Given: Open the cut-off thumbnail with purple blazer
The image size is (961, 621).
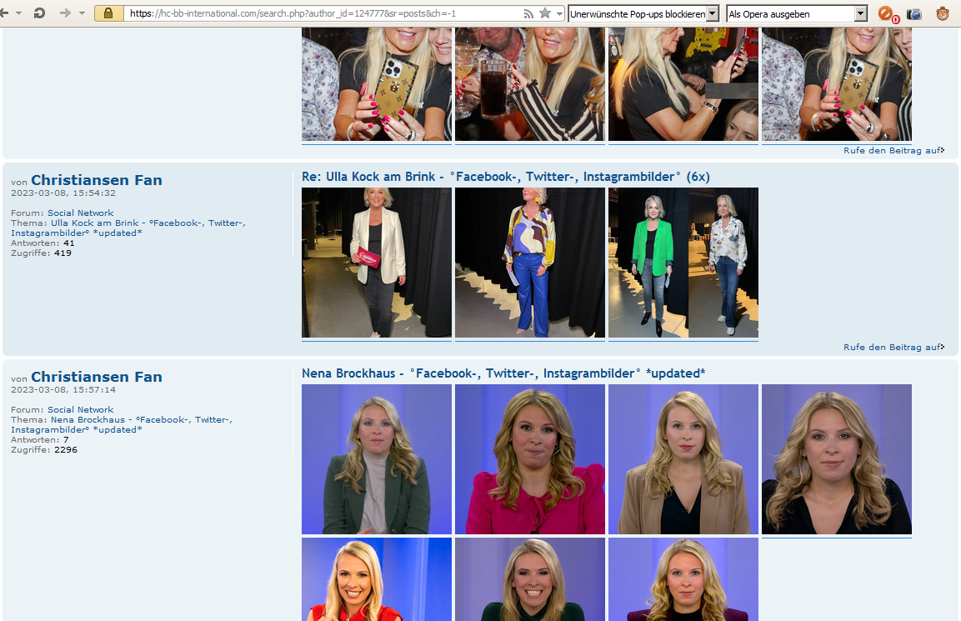Looking at the screenshot, I should (683, 579).
